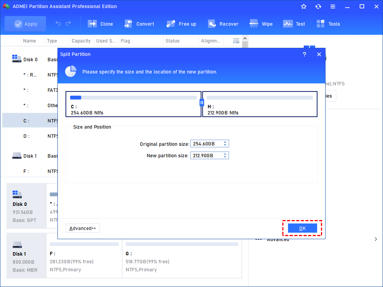Click the star favorite icon in title bar
The image size is (383, 287).
(304, 7)
